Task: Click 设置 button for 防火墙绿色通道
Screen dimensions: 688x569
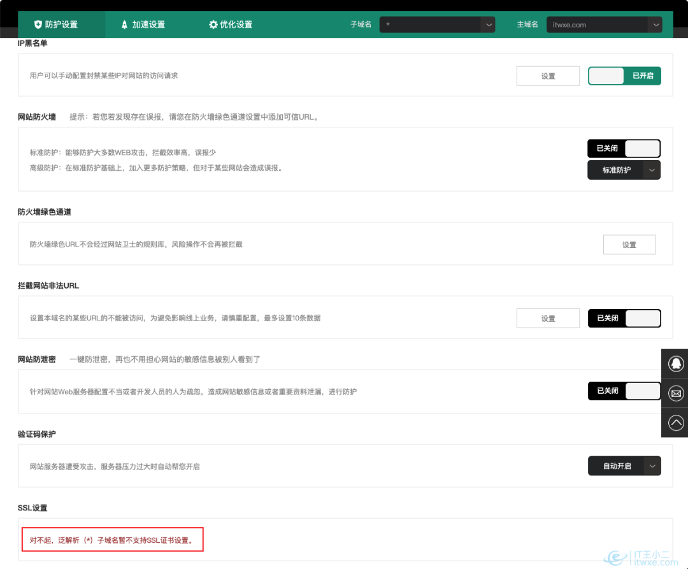Action: (x=629, y=245)
